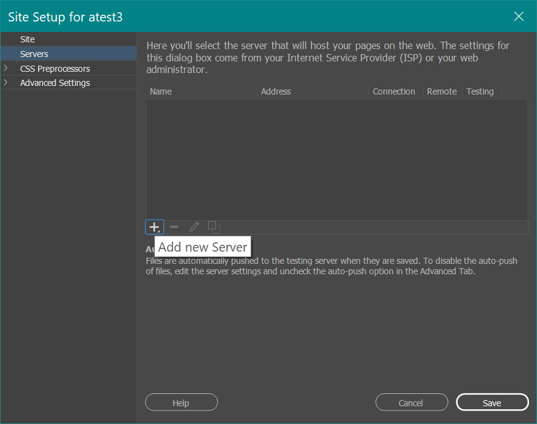Click the Edit existing Server pencil icon
This screenshot has height=424, width=537.
pos(194,227)
